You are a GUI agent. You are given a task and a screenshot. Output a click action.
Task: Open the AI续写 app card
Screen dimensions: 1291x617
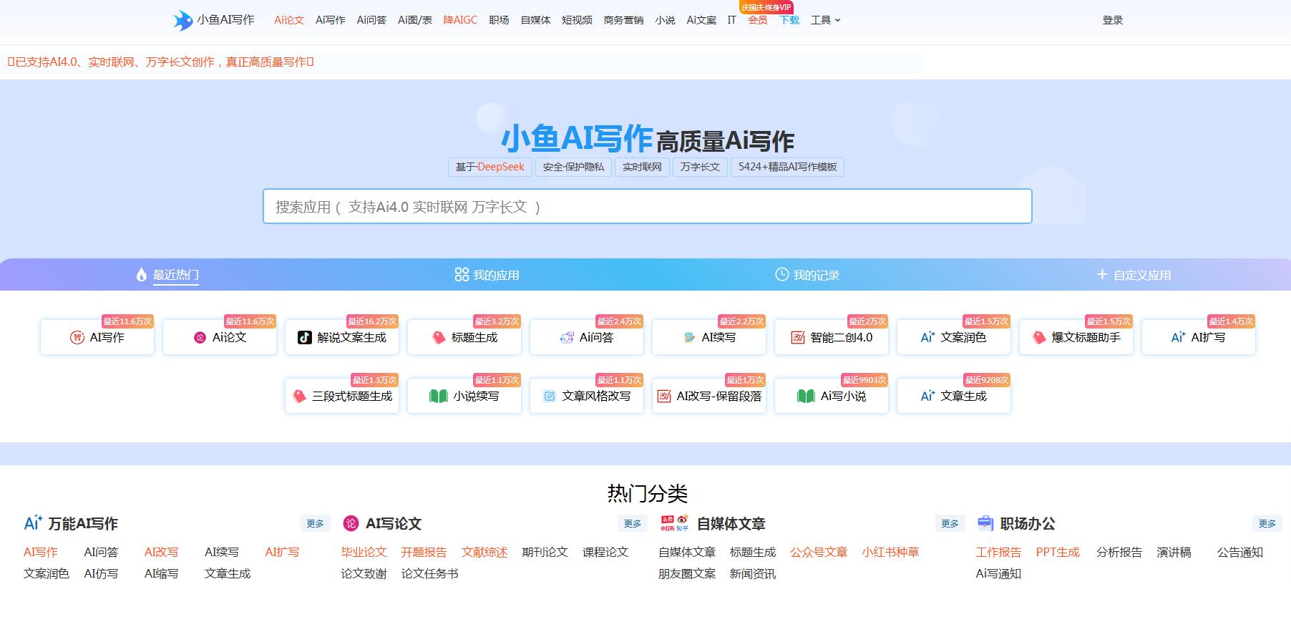tap(709, 337)
